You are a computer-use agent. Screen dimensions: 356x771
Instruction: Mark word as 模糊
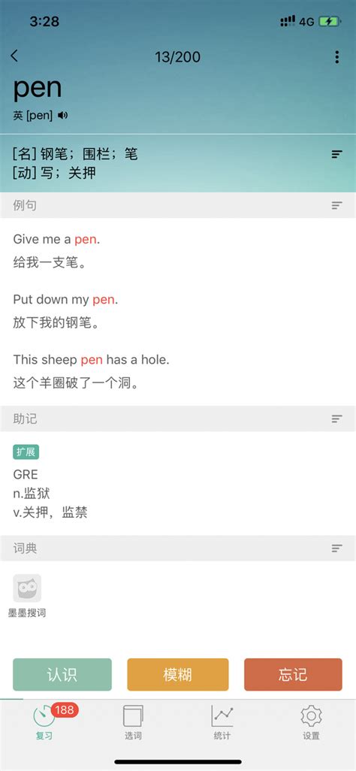click(x=178, y=675)
